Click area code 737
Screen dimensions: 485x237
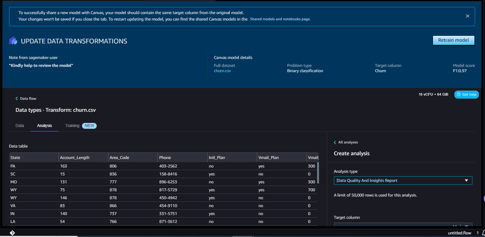(113, 214)
